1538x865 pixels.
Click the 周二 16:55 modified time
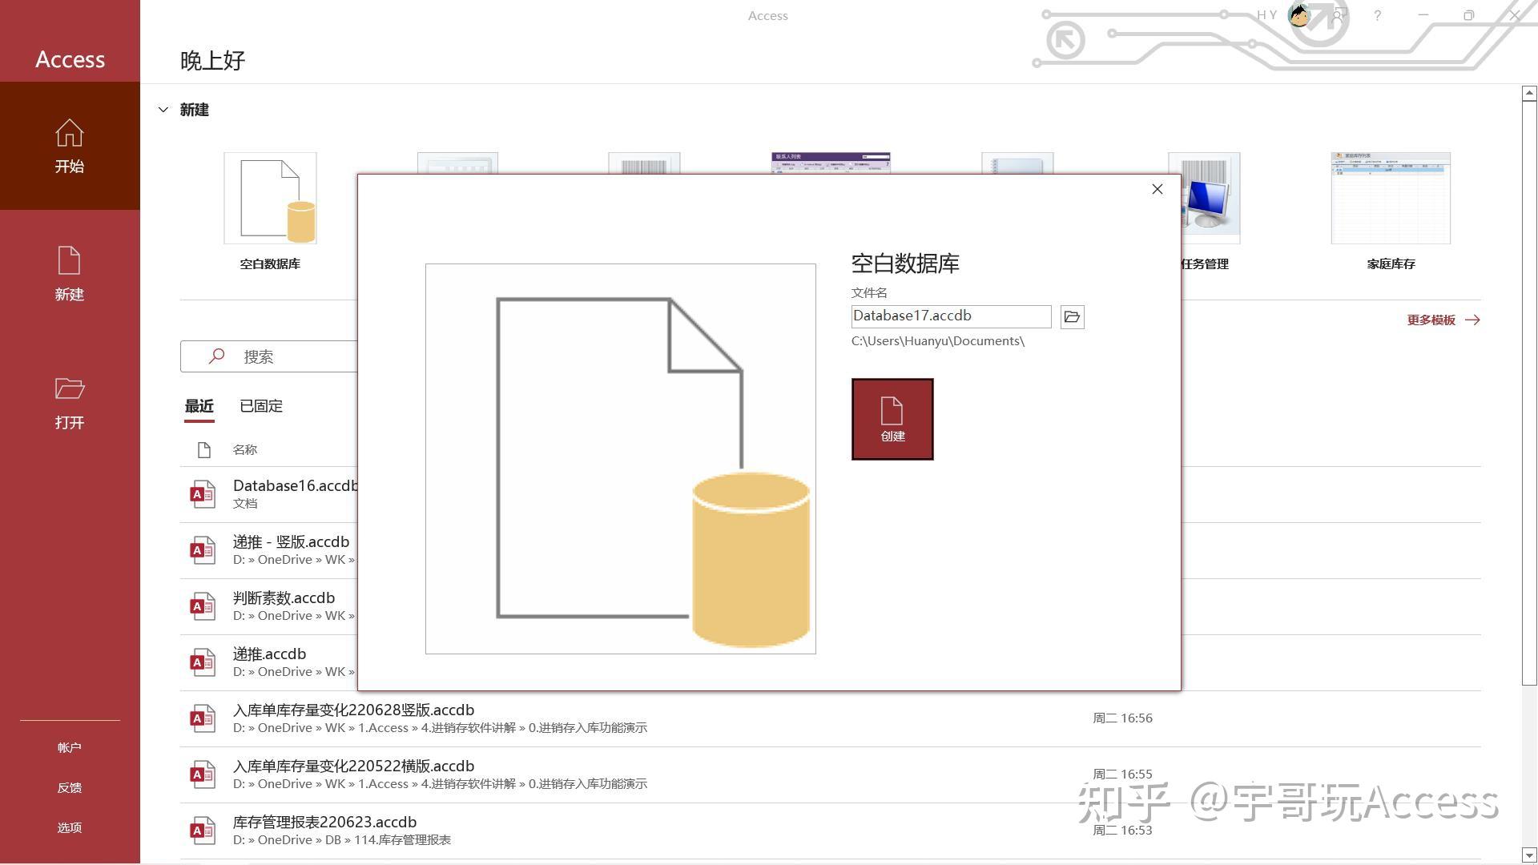pyautogui.click(x=1122, y=774)
